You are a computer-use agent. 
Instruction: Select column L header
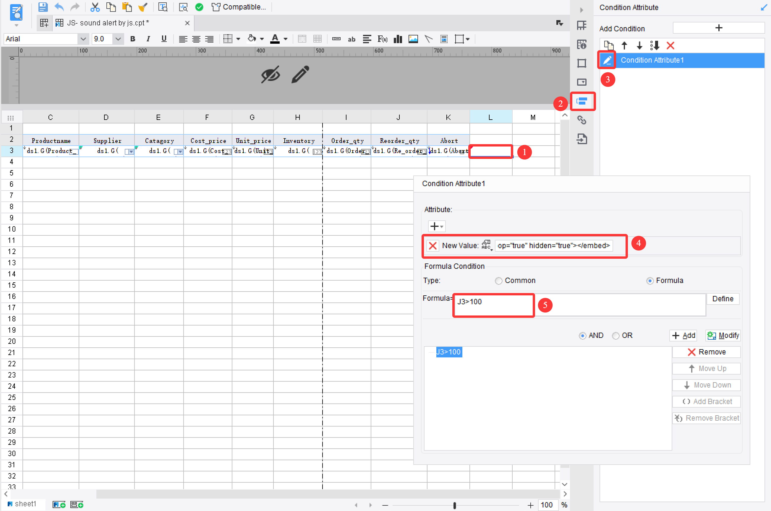point(490,117)
